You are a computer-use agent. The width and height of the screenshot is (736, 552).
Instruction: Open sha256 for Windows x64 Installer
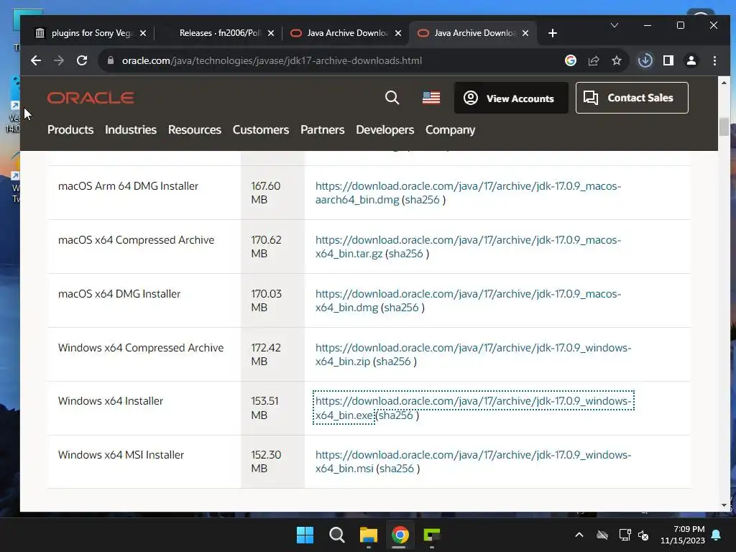point(396,415)
